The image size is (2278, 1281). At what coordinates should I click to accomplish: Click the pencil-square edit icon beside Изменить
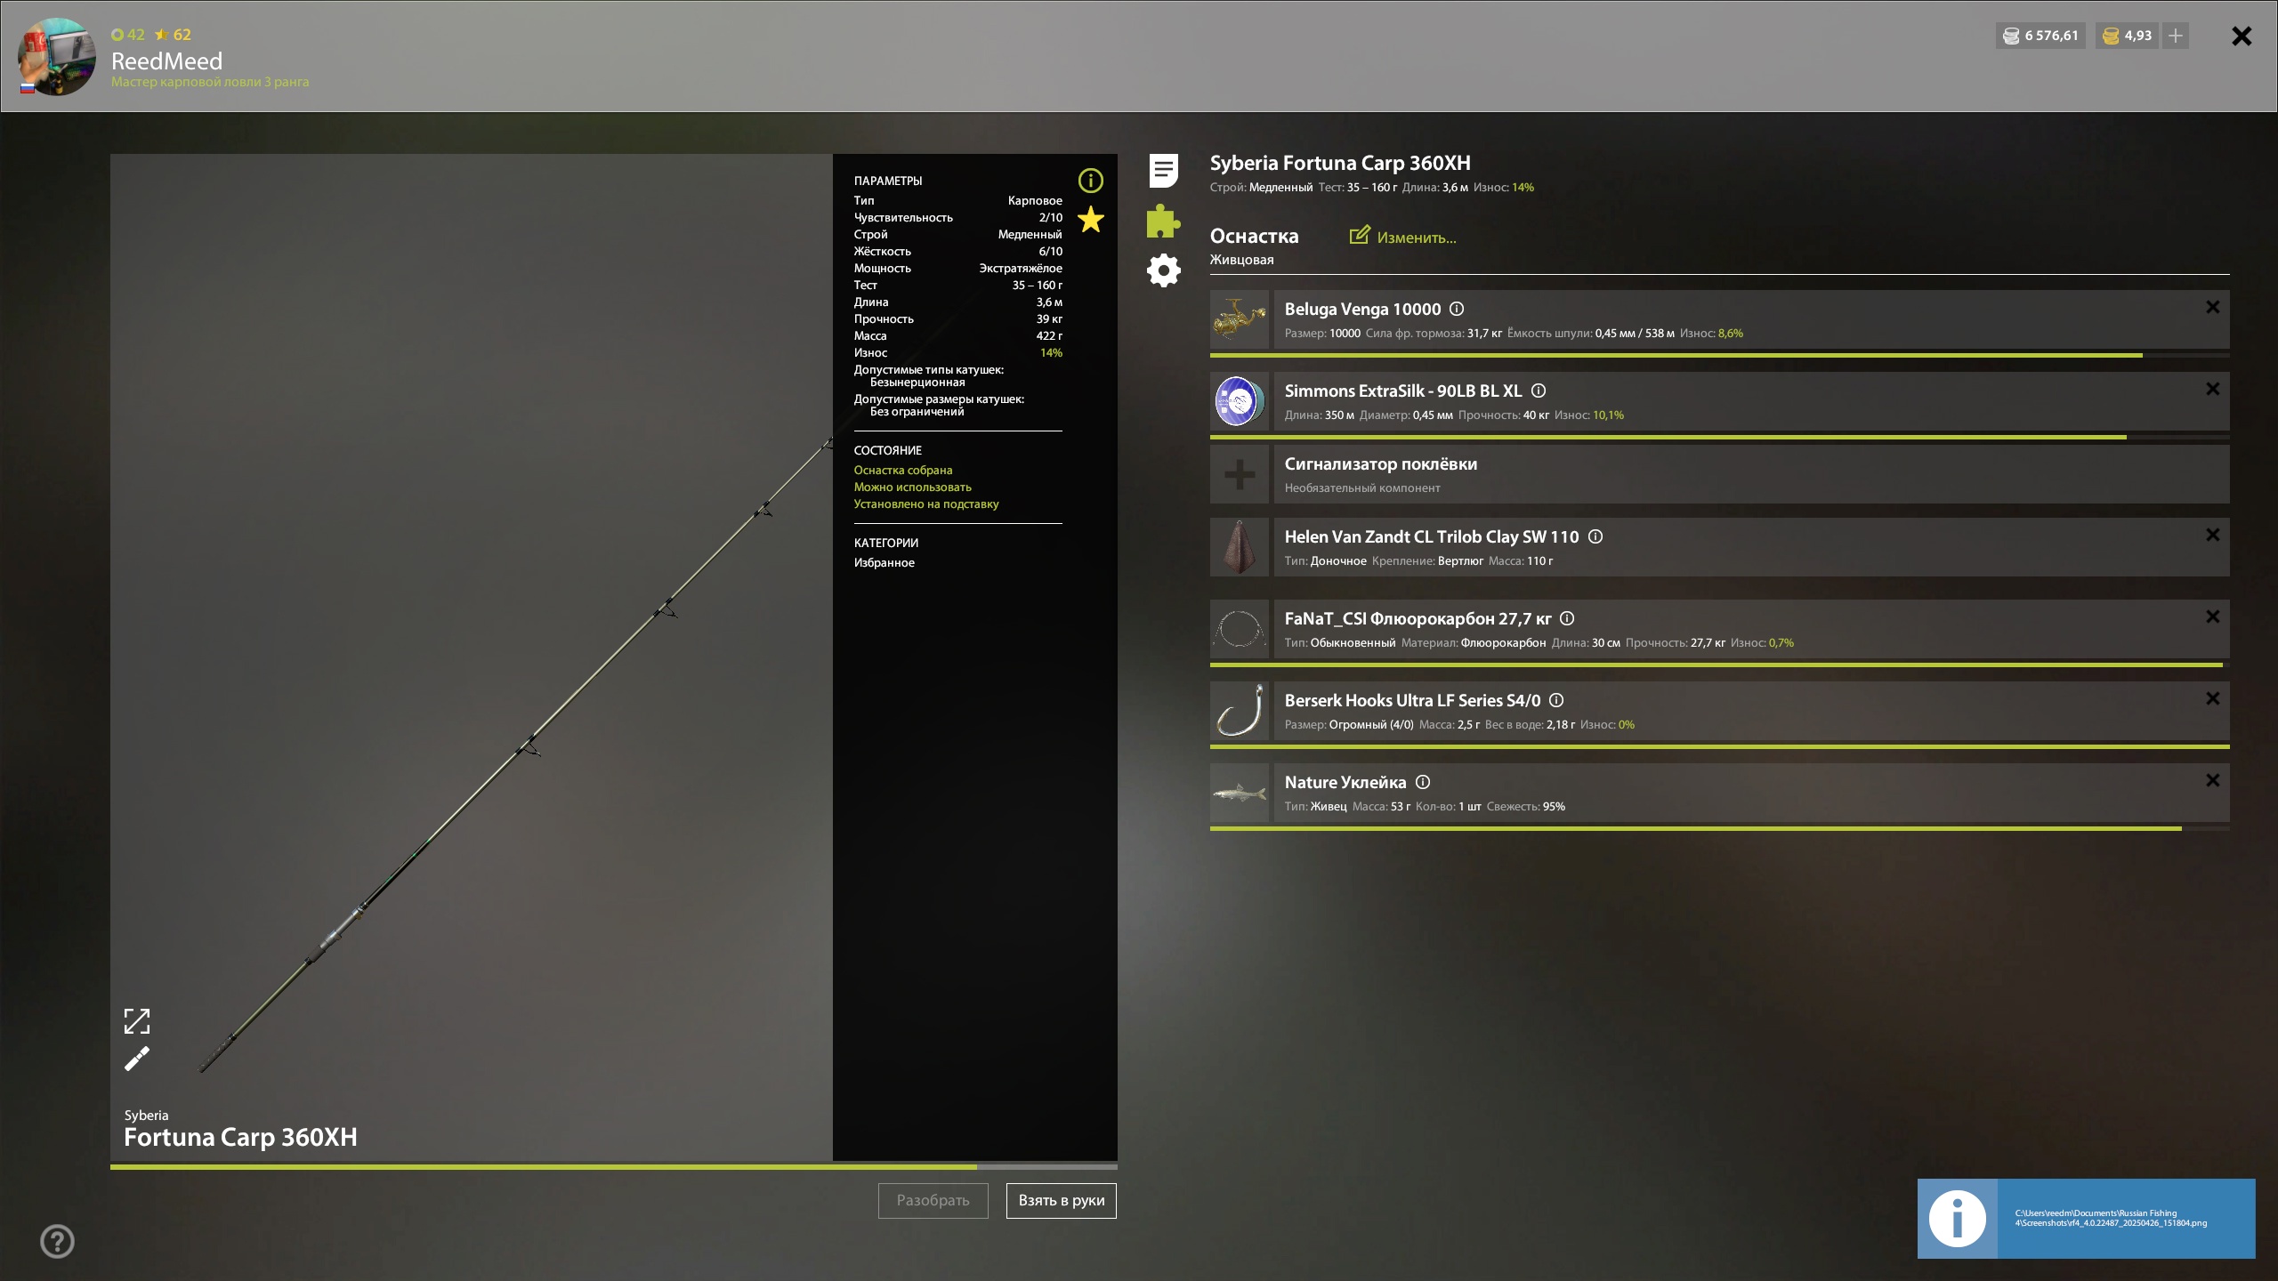pyautogui.click(x=1359, y=235)
